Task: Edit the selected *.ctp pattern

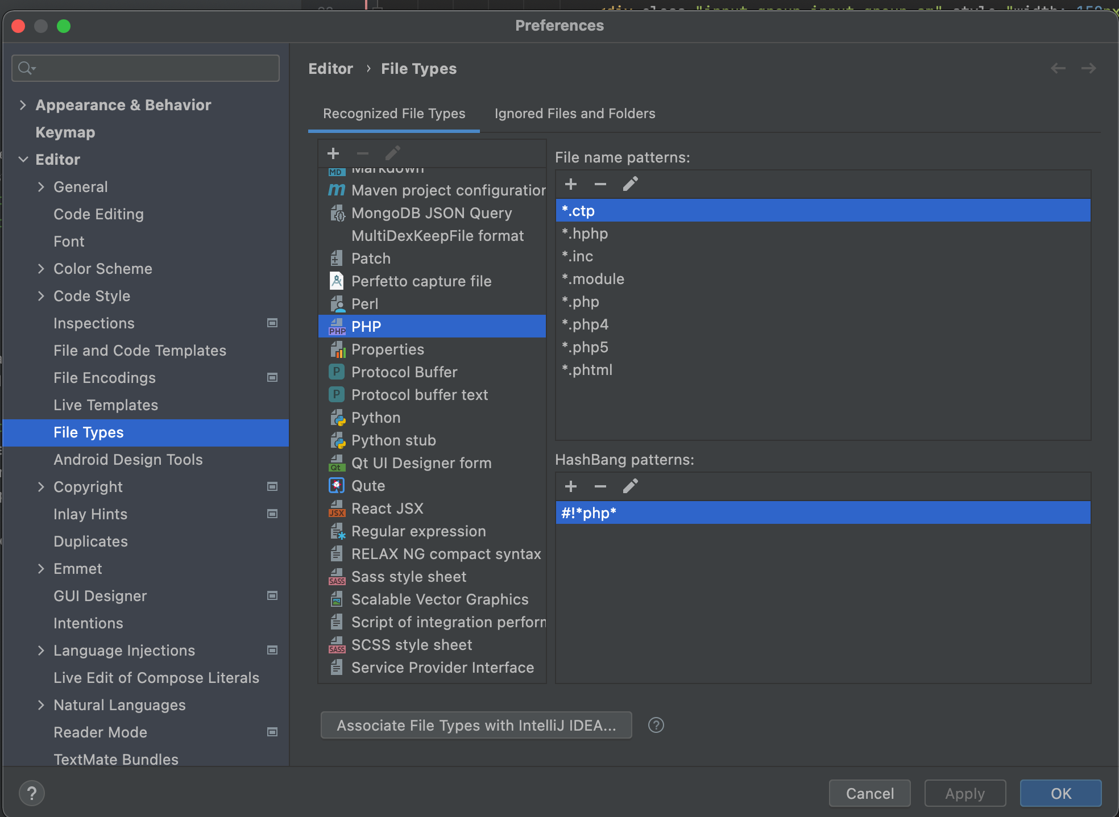Action: [x=630, y=184]
